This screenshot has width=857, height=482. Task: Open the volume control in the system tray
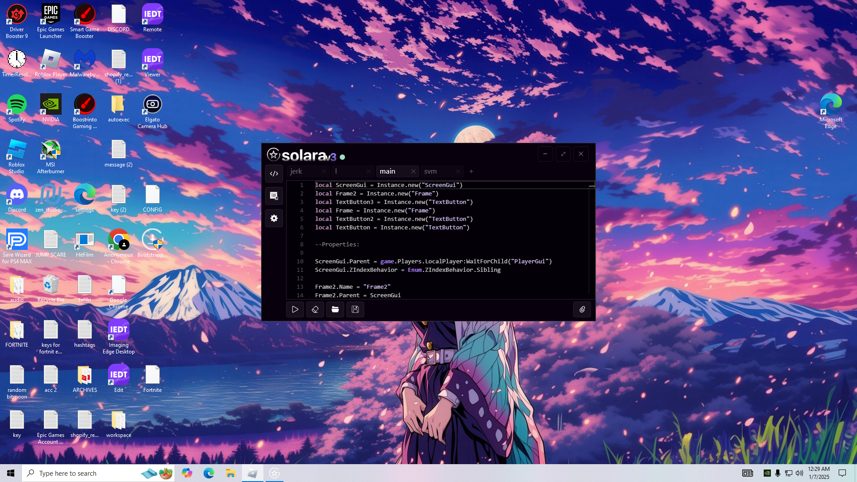coord(799,473)
